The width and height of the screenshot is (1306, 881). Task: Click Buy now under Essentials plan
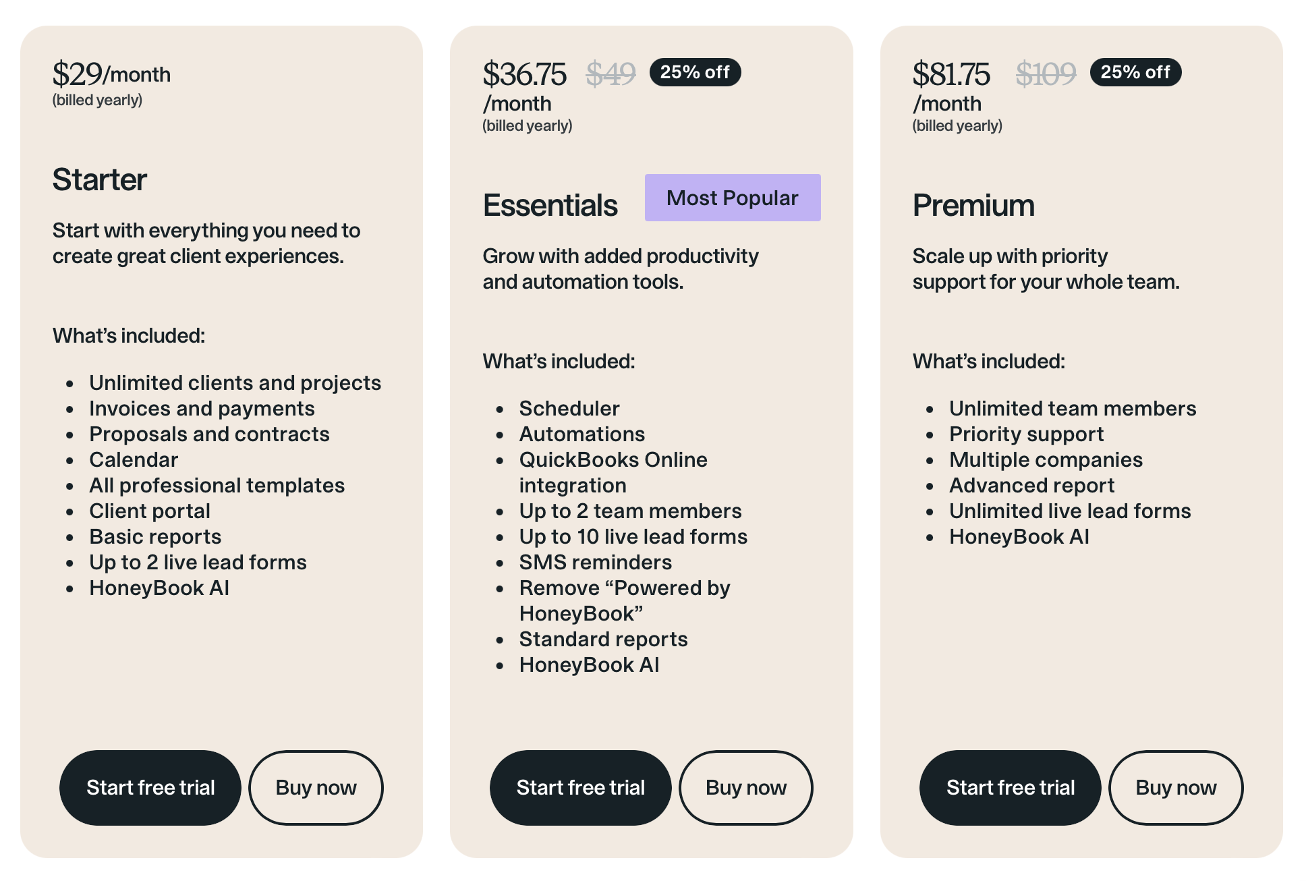pyautogui.click(x=746, y=787)
